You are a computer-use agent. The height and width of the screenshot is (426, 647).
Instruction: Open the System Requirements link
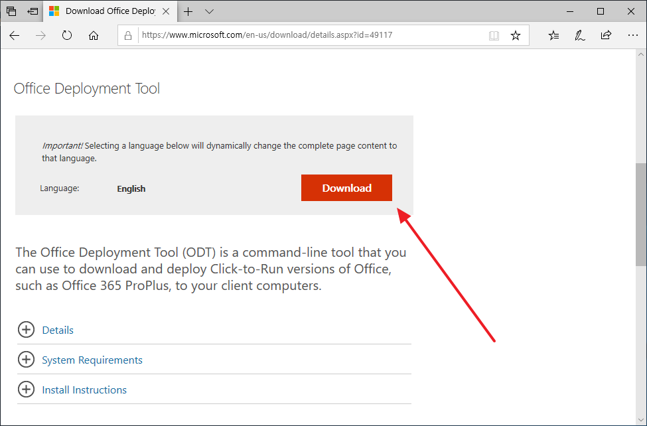(x=92, y=360)
